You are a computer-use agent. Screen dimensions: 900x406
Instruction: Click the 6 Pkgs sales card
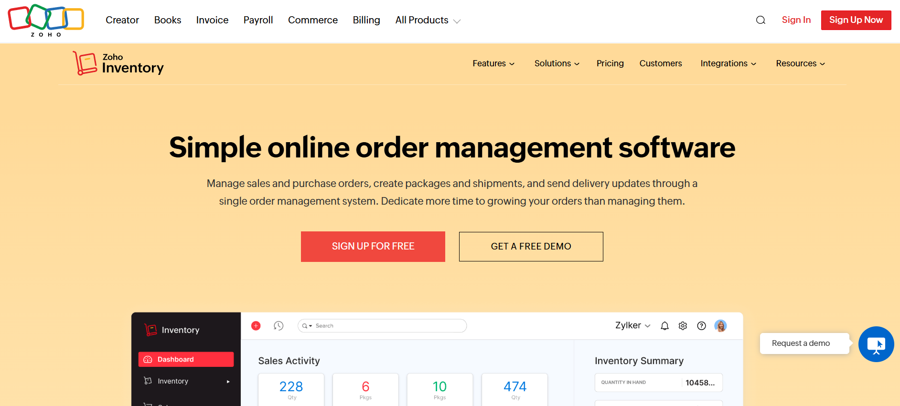tap(365, 390)
